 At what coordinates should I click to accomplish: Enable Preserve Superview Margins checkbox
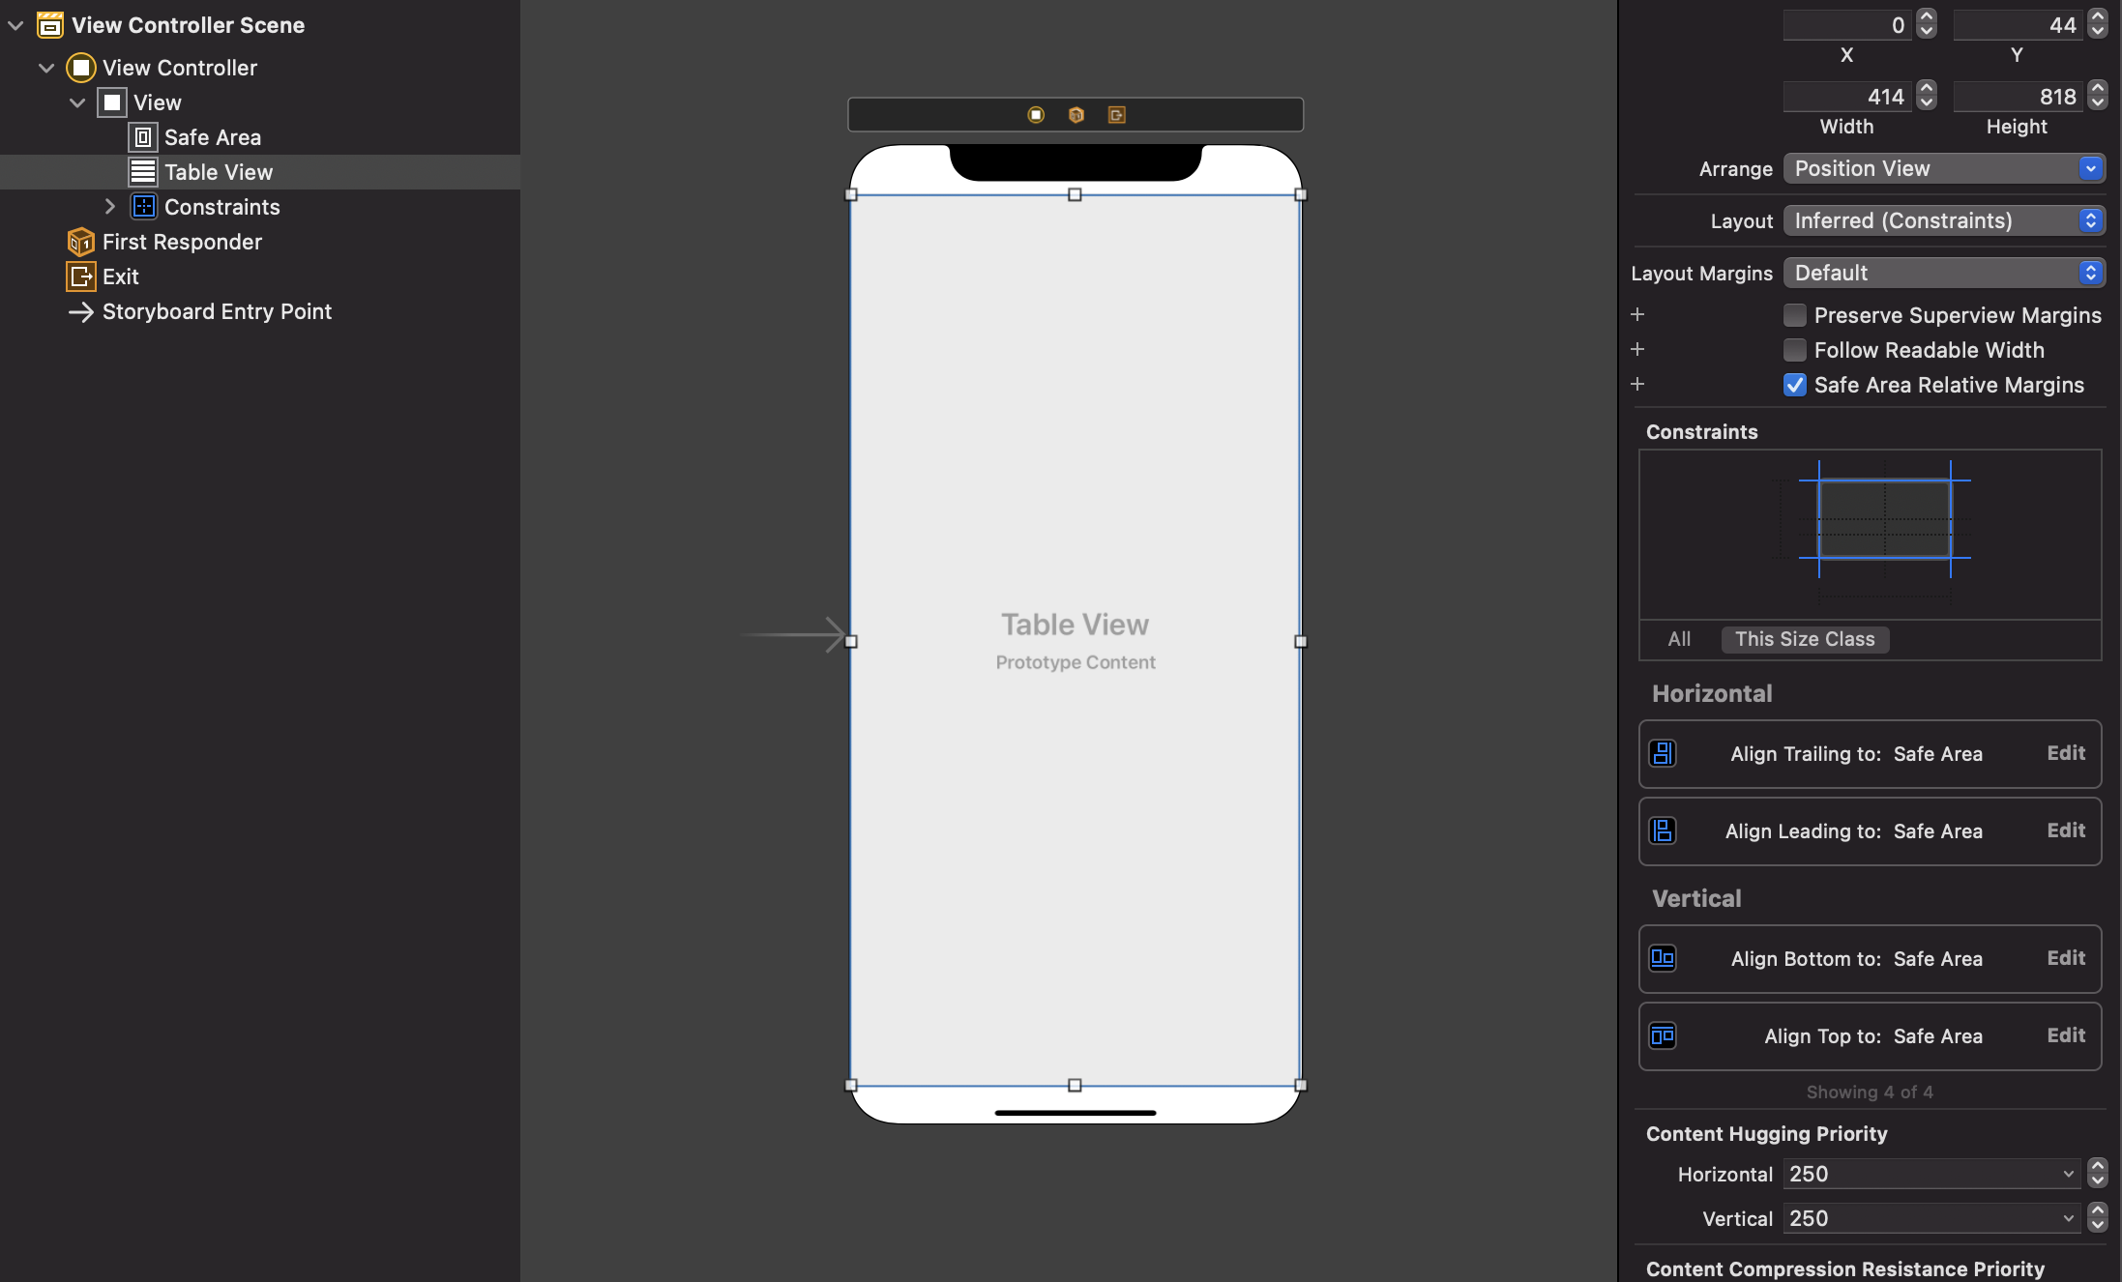click(x=1794, y=315)
